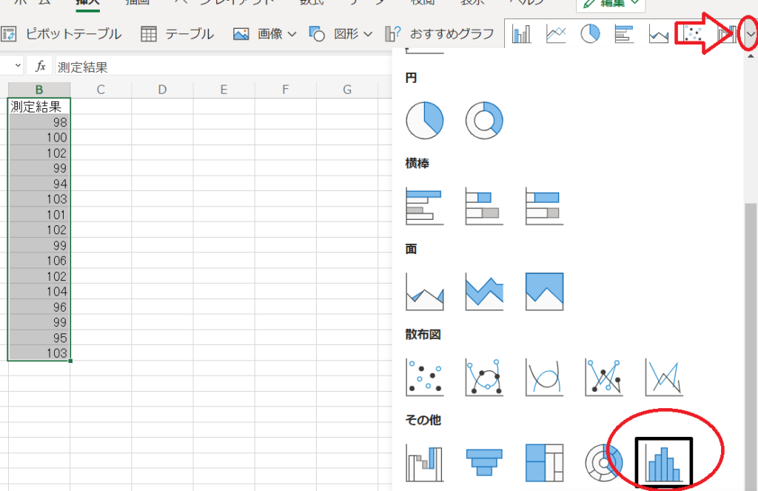Insert the scatter chart with smooth lines and markers

pos(484,377)
